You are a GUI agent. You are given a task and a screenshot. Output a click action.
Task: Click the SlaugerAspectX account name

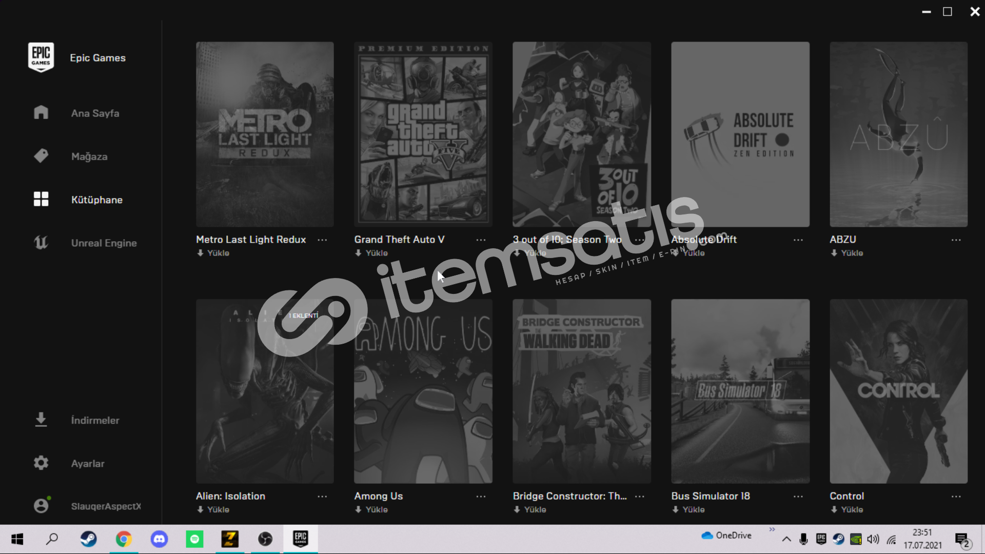pyautogui.click(x=106, y=506)
